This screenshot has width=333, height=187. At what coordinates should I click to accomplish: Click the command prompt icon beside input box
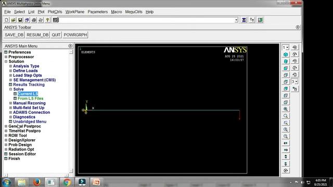coord(55,20)
